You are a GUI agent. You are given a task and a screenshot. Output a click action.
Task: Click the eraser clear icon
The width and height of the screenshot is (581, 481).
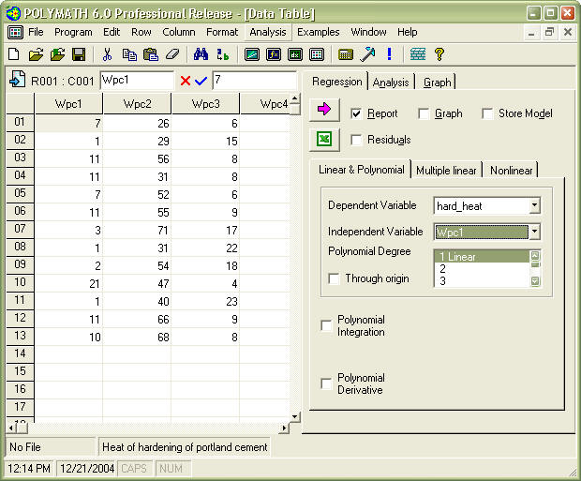pos(172,54)
